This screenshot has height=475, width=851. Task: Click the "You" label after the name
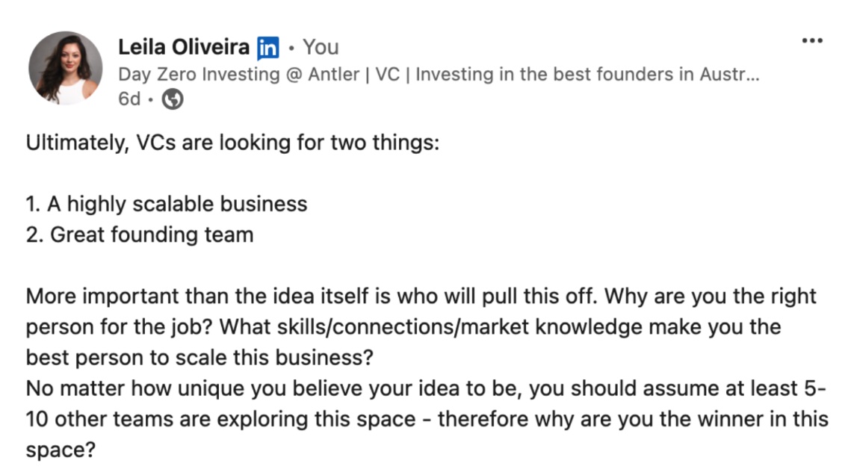[x=321, y=47]
